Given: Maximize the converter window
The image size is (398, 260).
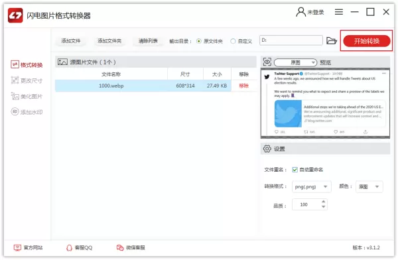Looking at the screenshot, I should coord(370,12).
